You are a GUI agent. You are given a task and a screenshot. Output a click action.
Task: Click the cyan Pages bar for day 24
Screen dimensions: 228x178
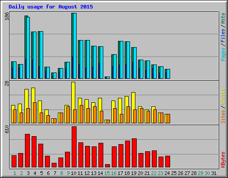[168, 74]
